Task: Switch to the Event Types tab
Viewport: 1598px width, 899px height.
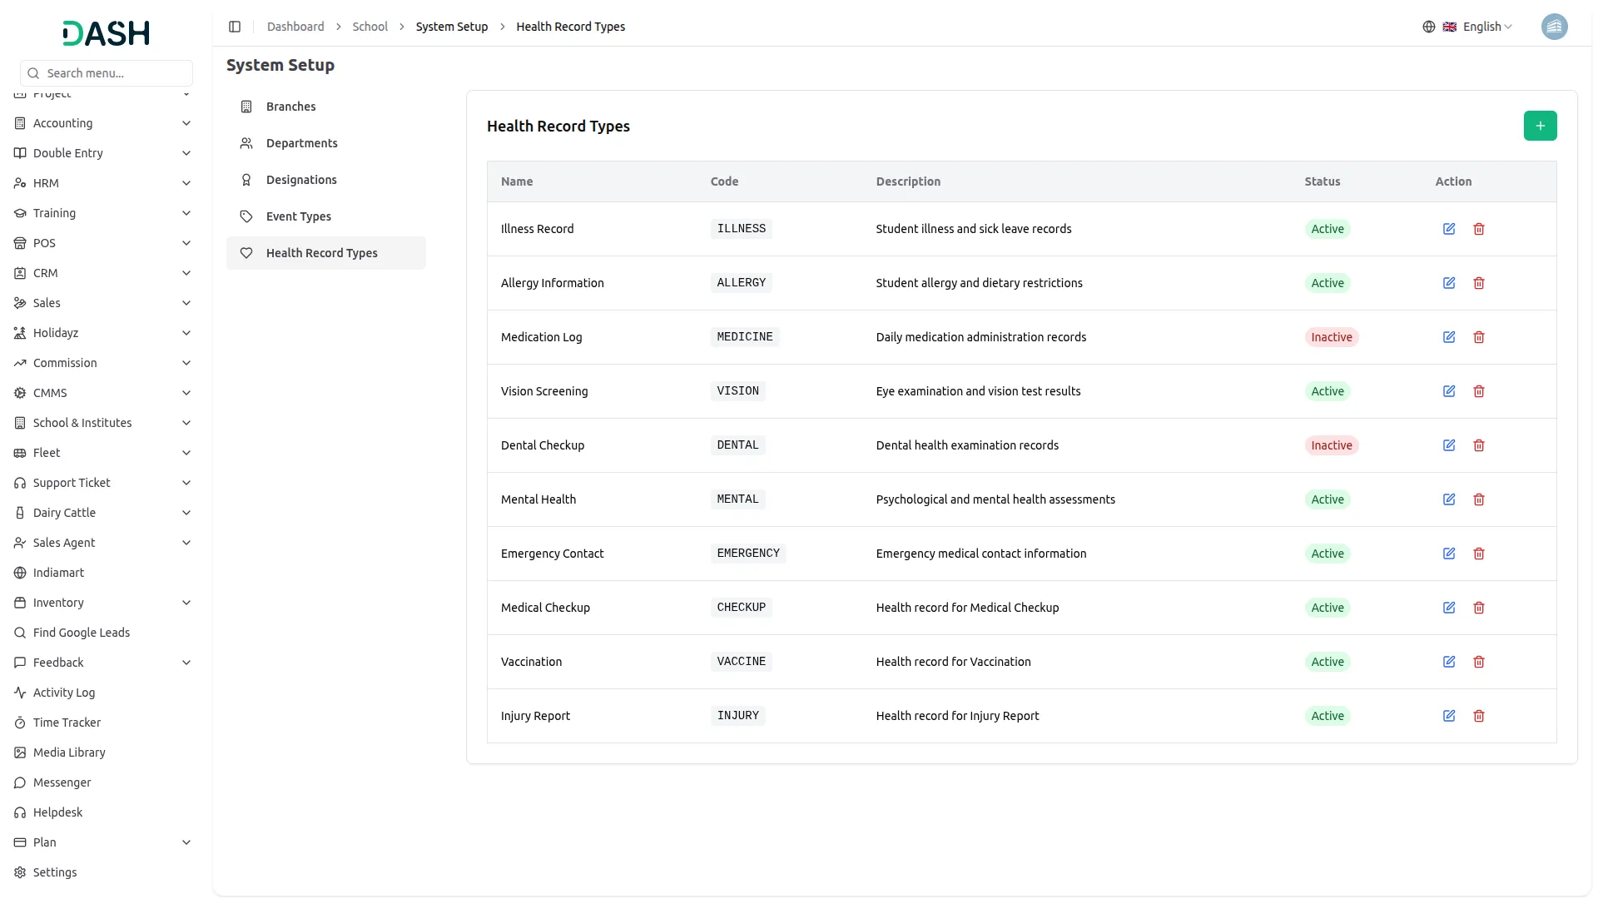Action: point(298,216)
